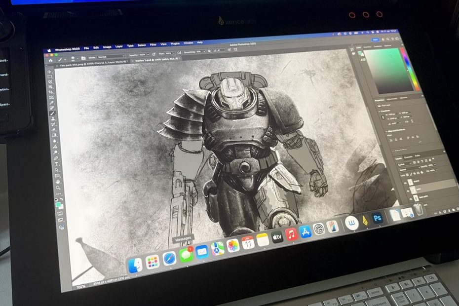
Task: Open the tool preset picker arrow
Action: coord(64,59)
